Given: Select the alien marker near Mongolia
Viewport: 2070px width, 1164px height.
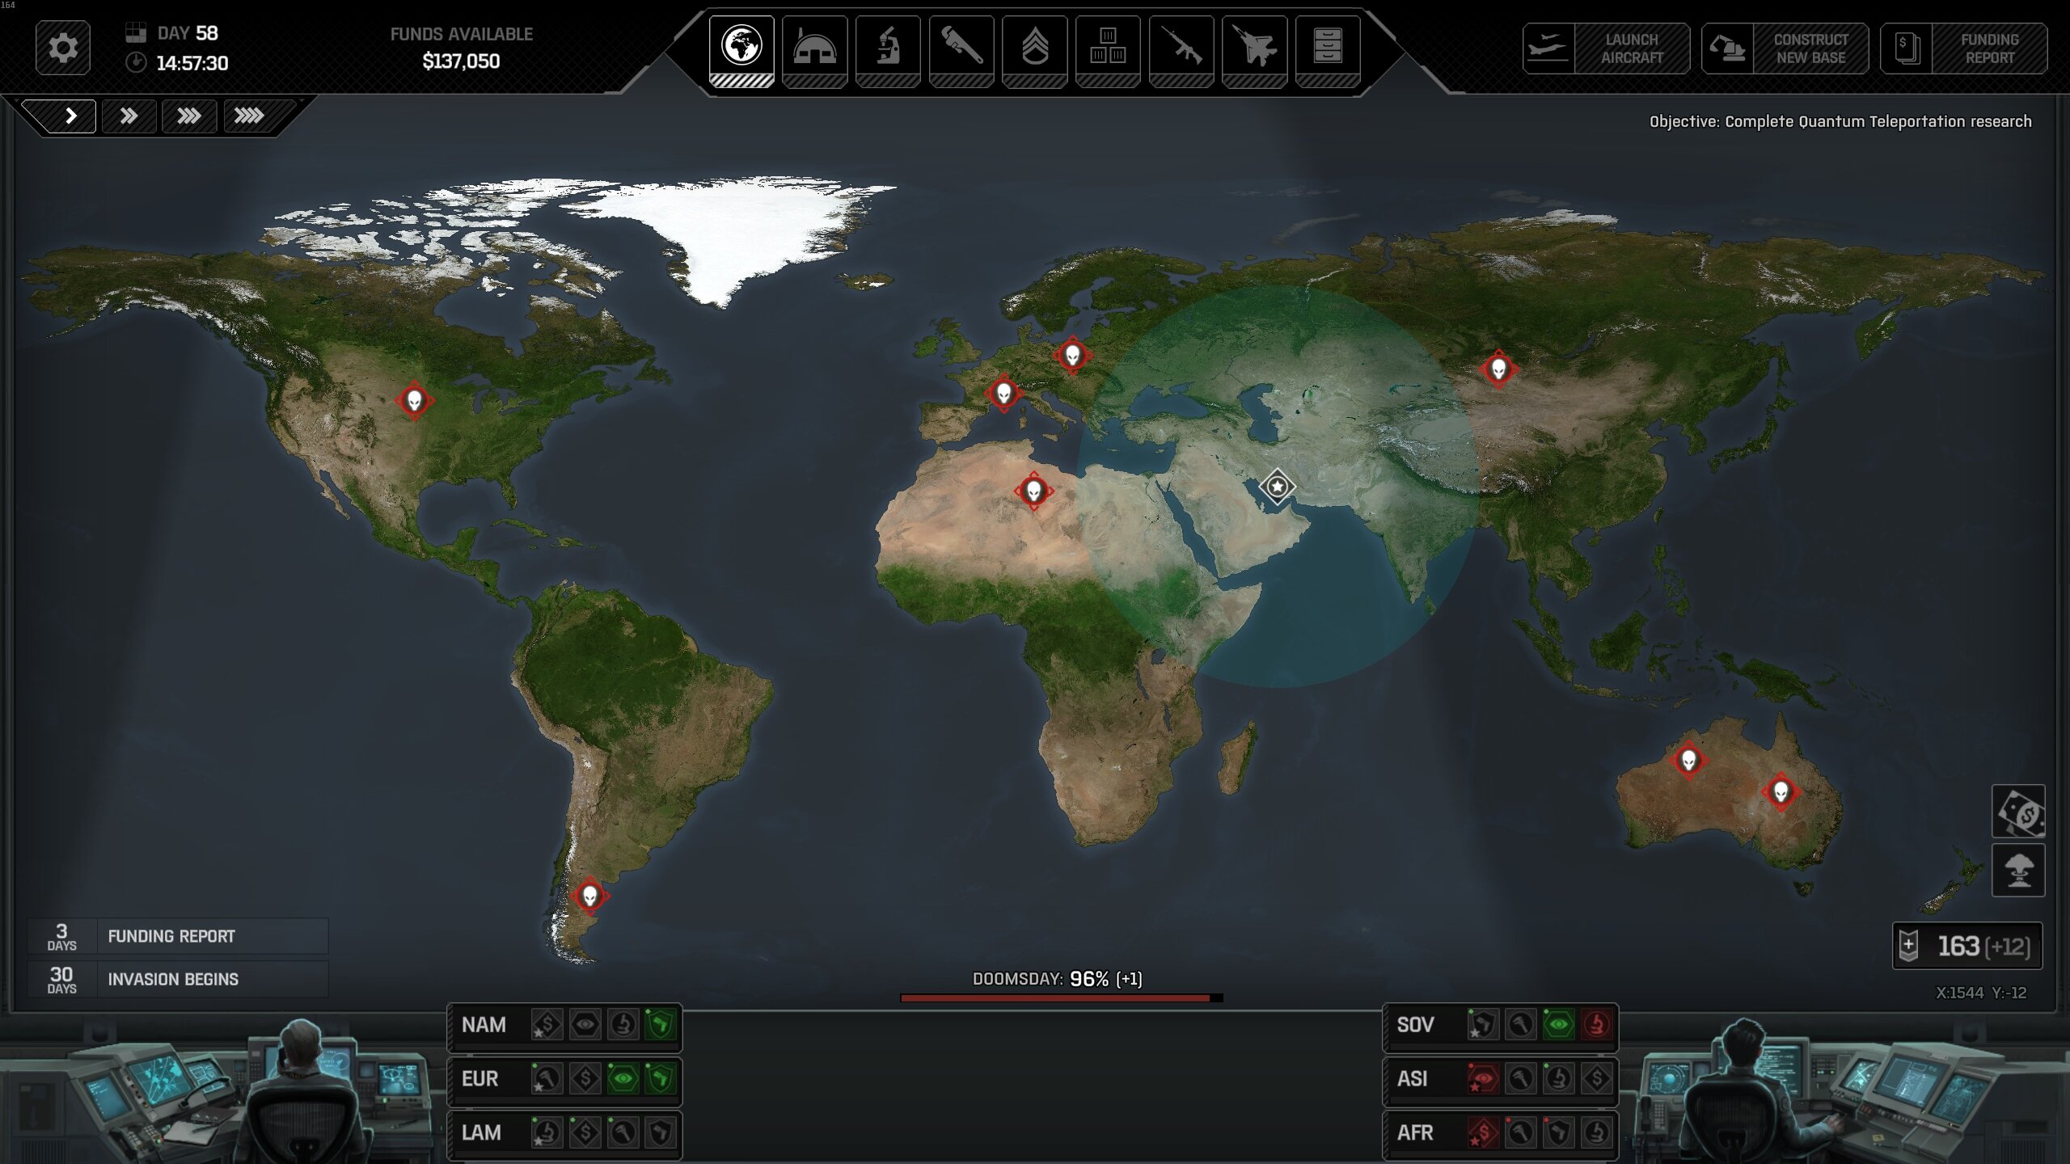Looking at the screenshot, I should [1498, 369].
